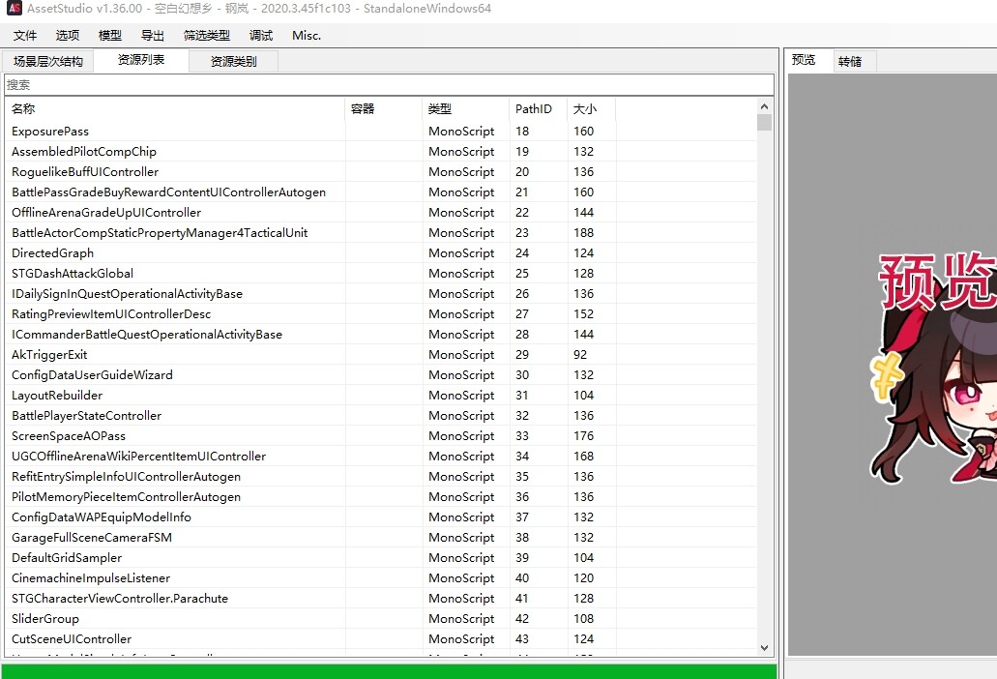Image resolution: width=997 pixels, height=679 pixels.
Task: Click the scrollbar up arrow
Action: click(x=764, y=106)
